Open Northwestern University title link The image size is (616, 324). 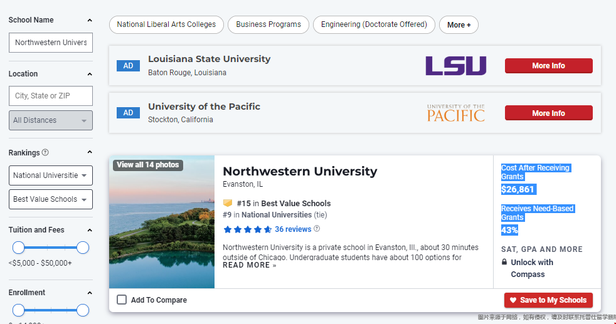point(300,172)
